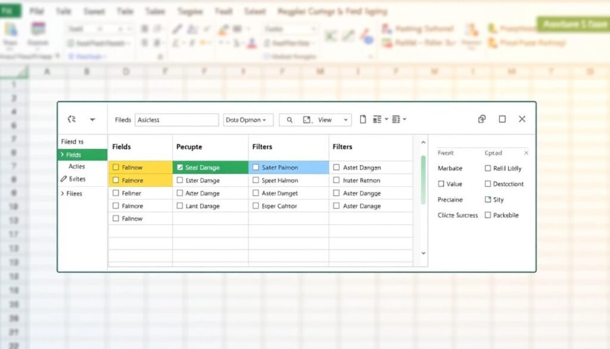Screen dimensions: 610x349
Task: Click the duplicate window icon
Action: (x=481, y=119)
